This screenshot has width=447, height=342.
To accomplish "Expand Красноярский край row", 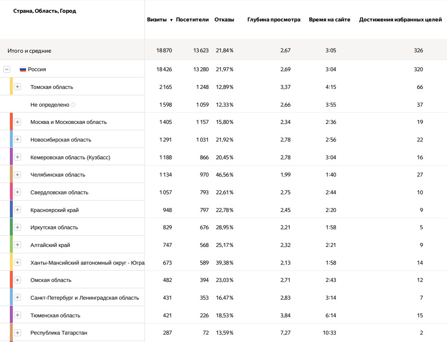I will click(17, 210).
